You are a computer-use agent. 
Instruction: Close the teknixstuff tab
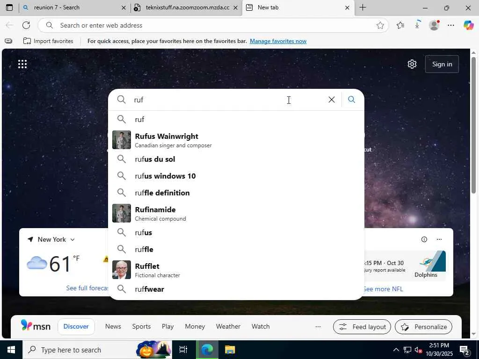236,8
